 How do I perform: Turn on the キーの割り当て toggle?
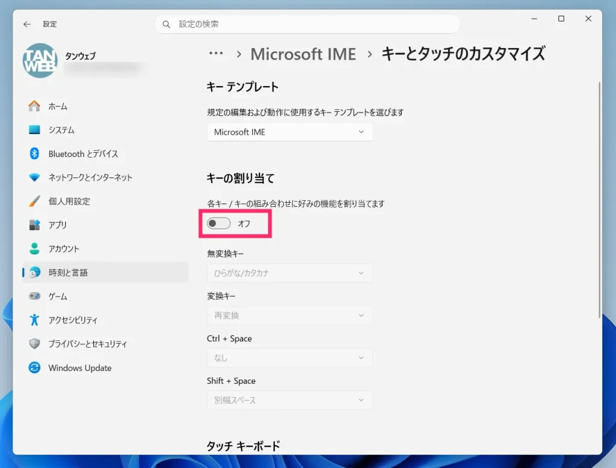tap(218, 224)
